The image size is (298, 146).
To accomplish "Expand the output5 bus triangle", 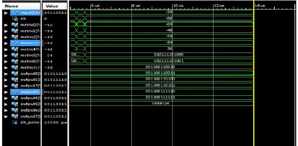I will (6, 104).
